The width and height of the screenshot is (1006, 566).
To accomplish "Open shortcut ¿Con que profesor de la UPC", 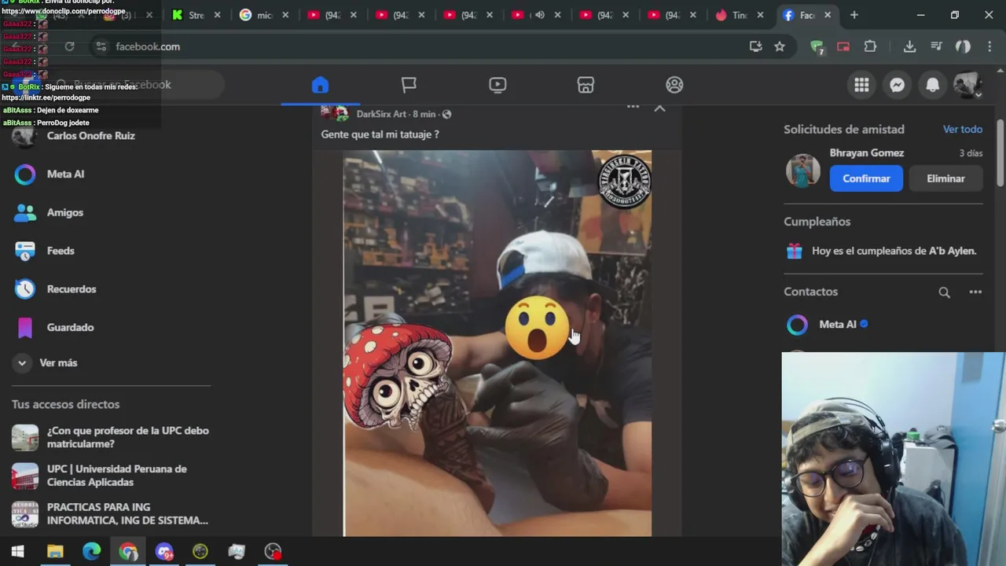I will (110, 437).
